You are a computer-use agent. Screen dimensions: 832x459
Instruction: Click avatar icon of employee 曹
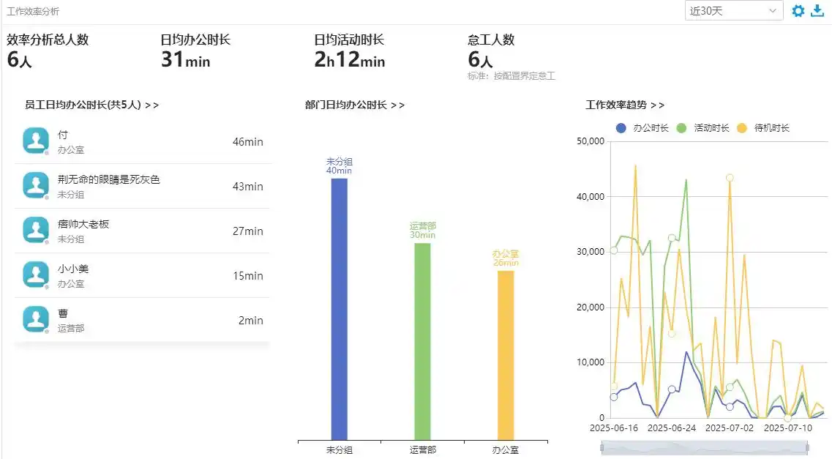(36, 319)
